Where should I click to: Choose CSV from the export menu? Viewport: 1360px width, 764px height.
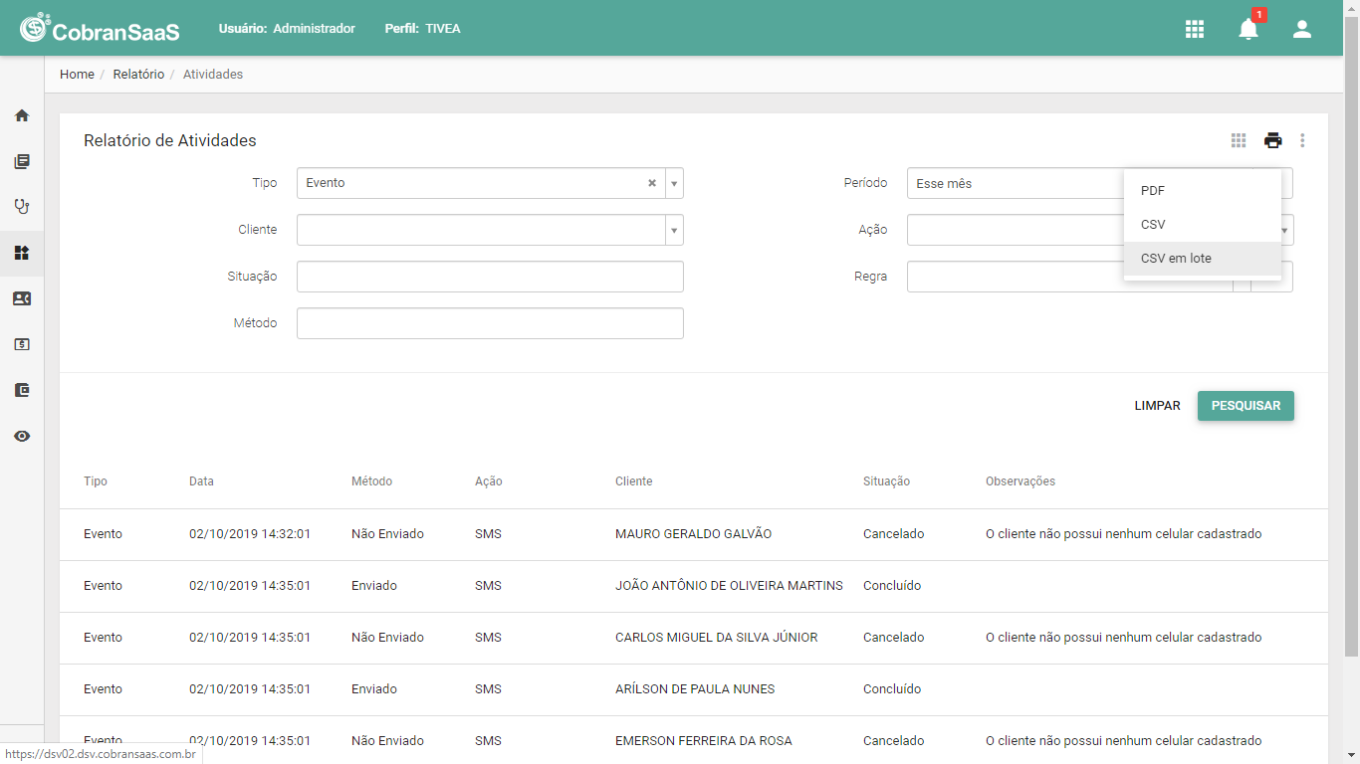pyautogui.click(x=1203, y=225)
